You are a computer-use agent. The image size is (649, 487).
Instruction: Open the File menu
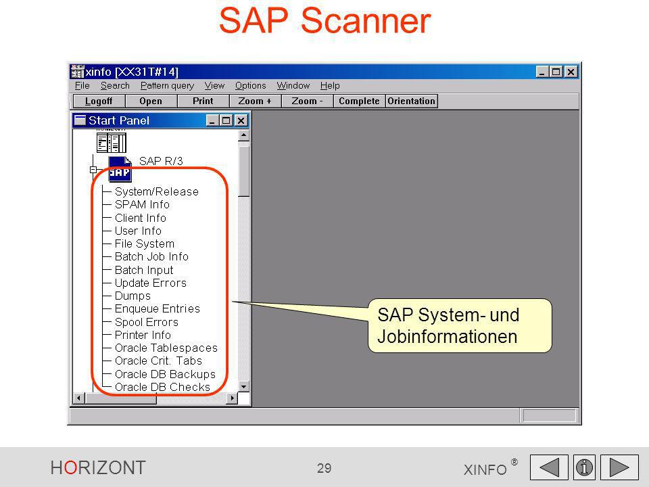coord(82,86)
